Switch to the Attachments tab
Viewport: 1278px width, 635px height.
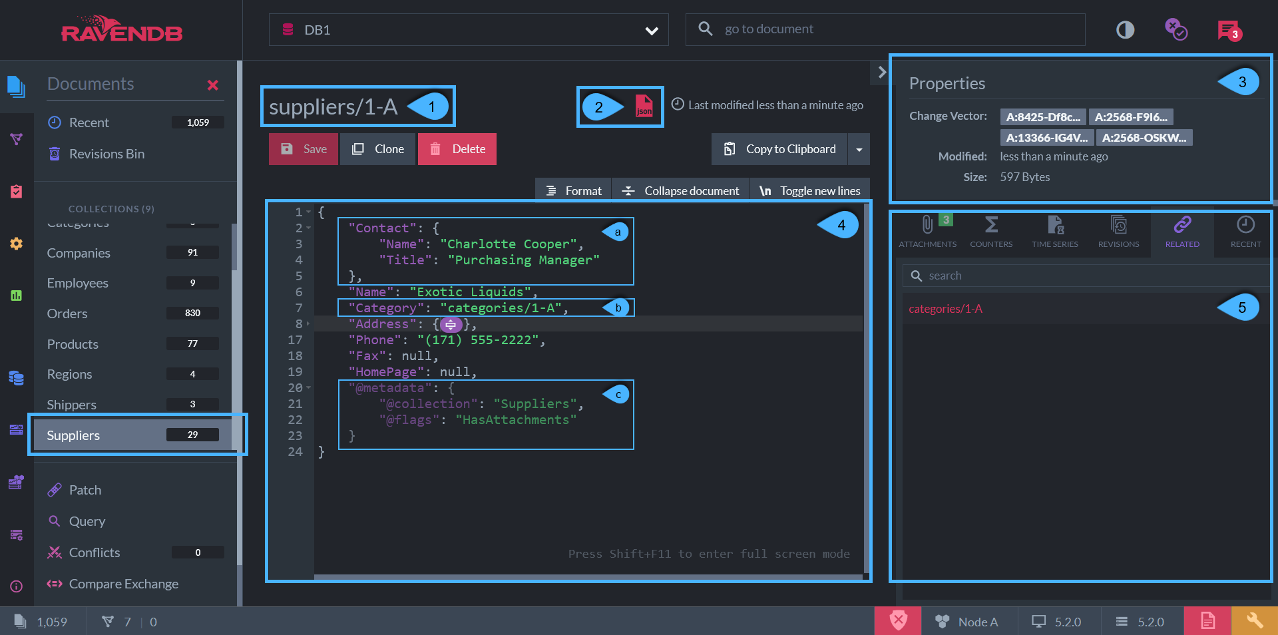pyautogui.click(x=927, y=232)
